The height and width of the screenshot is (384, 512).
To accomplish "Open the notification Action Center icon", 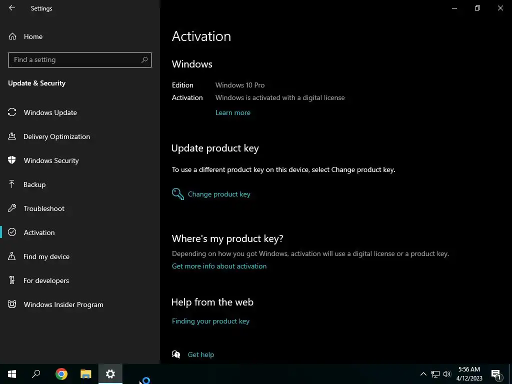I will click(496, 374).
